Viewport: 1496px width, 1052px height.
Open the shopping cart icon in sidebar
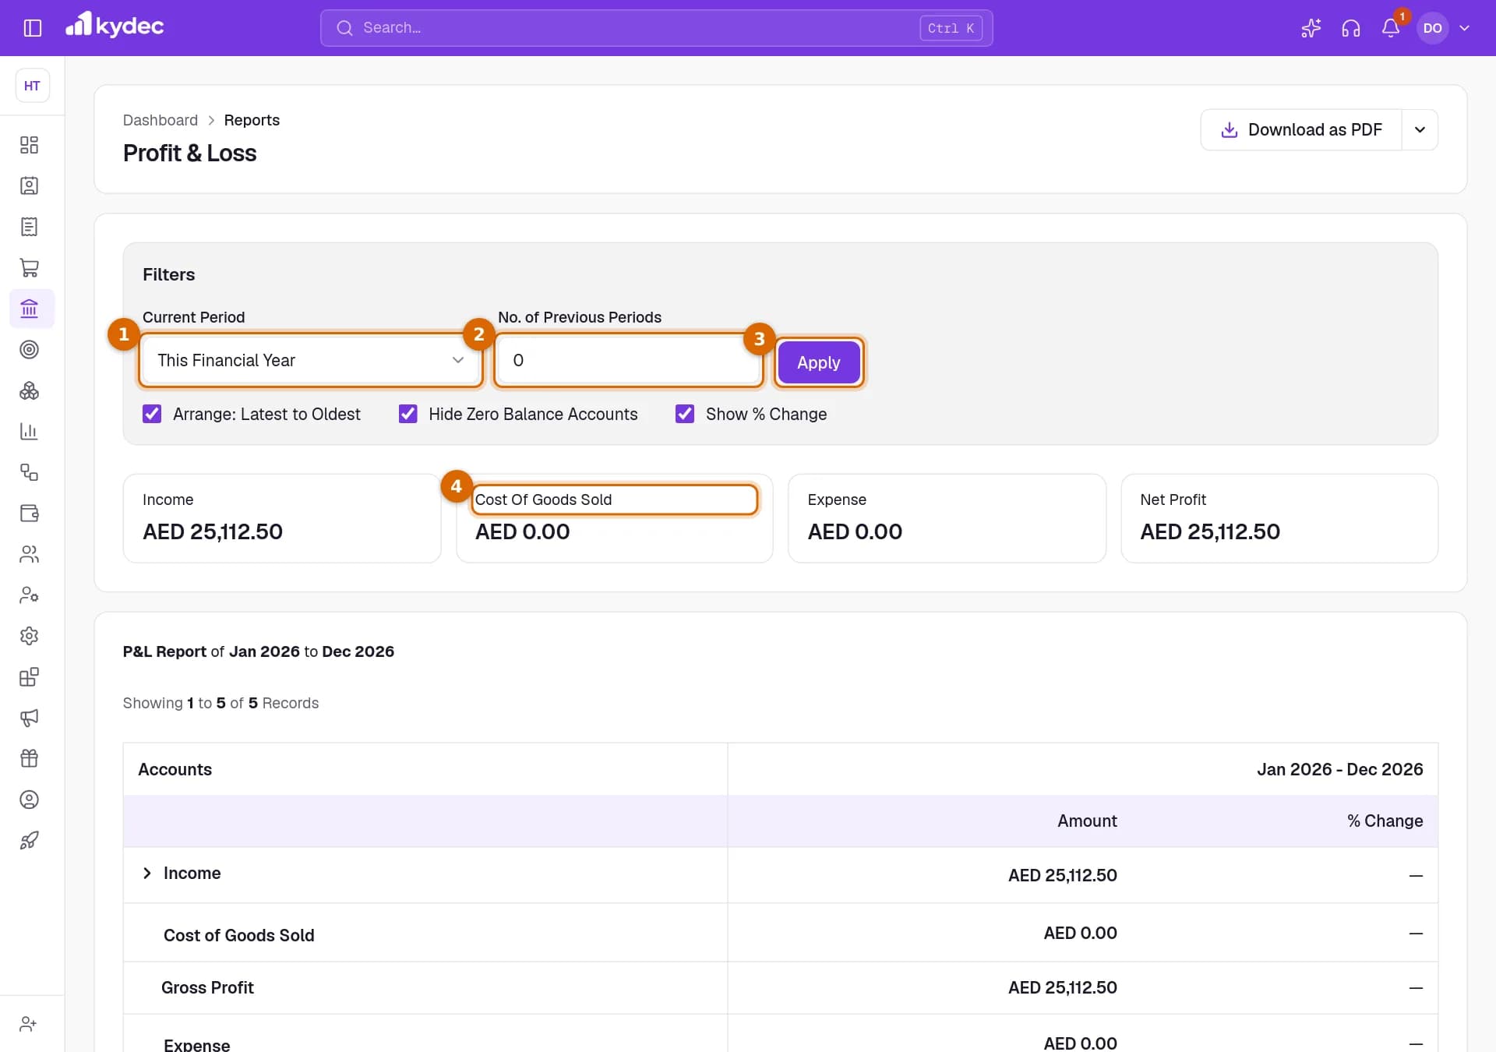coord(29,267)
